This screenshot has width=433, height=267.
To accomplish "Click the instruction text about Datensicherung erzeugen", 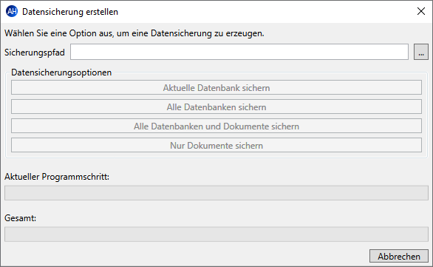I will tap(134, 33).
